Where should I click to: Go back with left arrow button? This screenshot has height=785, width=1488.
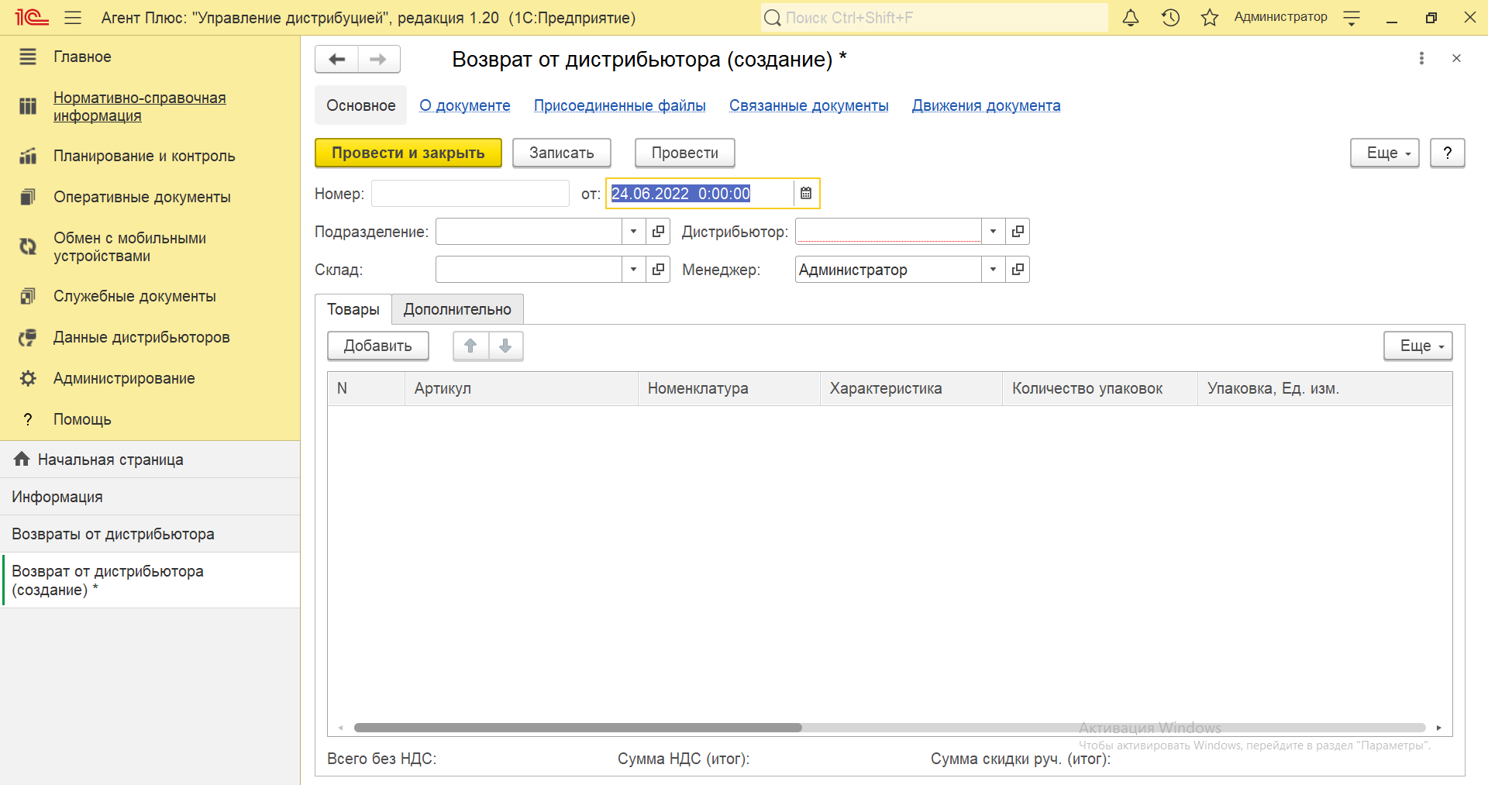[336, 59]
